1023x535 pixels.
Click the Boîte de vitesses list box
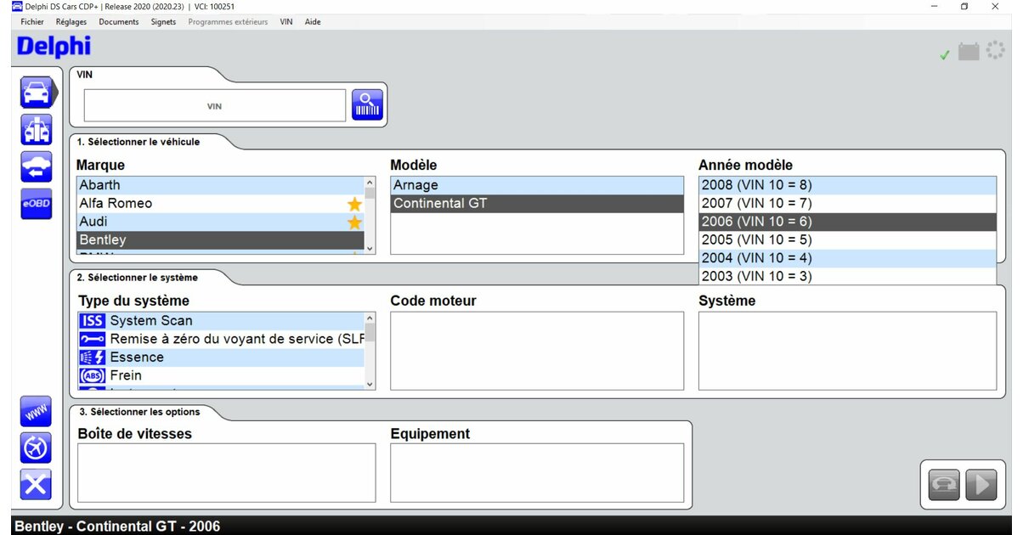click(227, 472)
